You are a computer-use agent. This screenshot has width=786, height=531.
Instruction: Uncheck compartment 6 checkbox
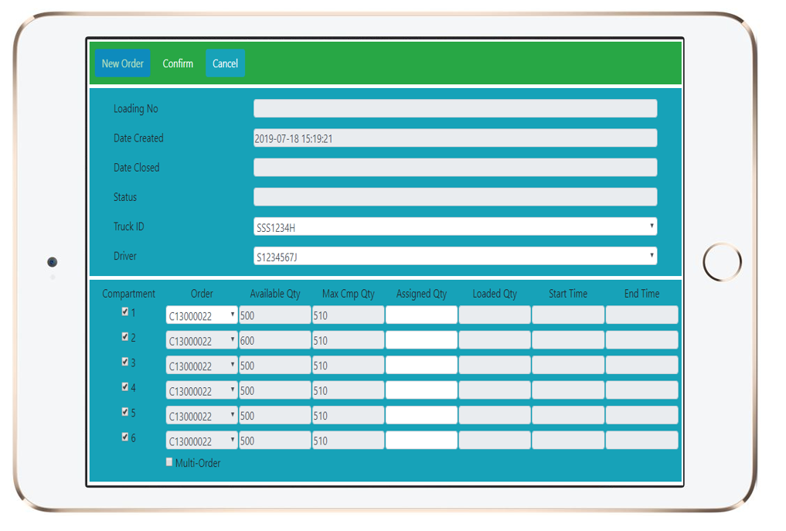click(x=125, y=437)
